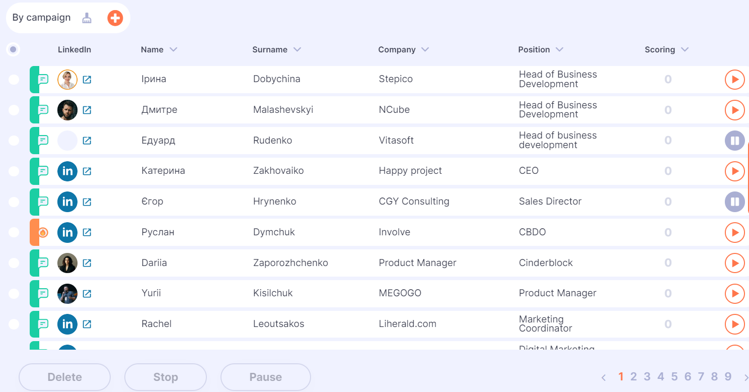
Task: Click Yurii Kisilchuk's profile photo
Action: (x=67, y=293)
